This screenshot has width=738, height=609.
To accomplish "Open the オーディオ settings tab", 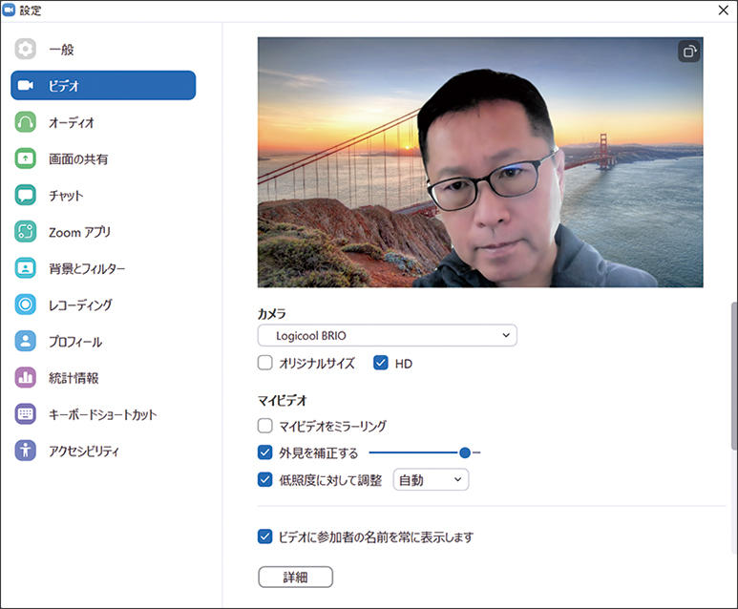I will (x=103, y=122).
